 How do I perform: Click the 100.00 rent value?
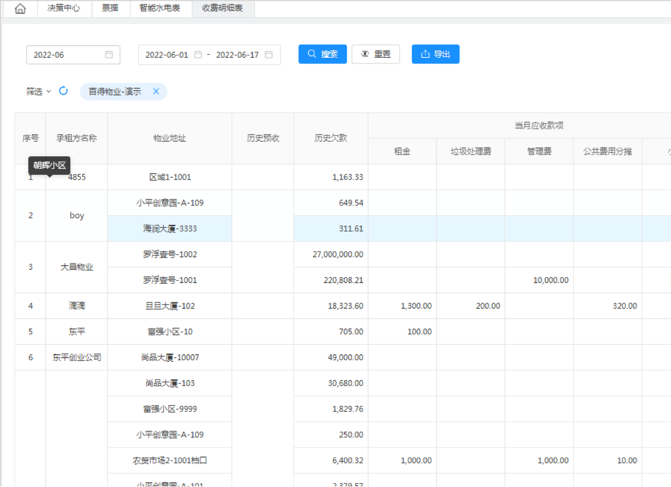pyautogui.click(x=420, y=331)
